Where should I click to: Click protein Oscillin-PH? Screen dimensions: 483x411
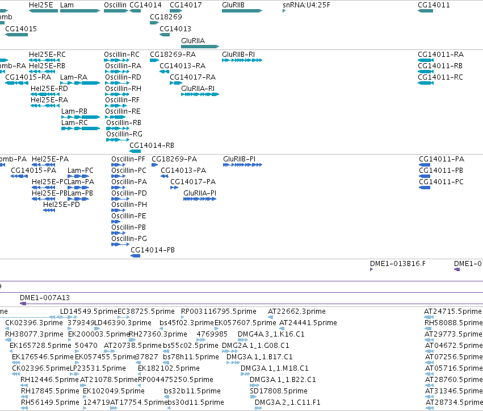point(129,205)
